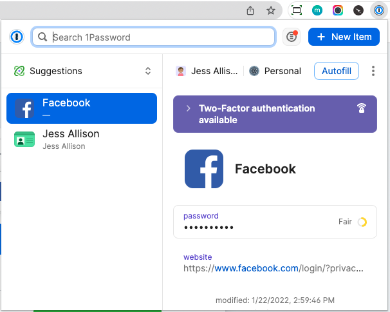Click the modified date text
Viewport: 390px width, 312px height.
coord(275,300)
